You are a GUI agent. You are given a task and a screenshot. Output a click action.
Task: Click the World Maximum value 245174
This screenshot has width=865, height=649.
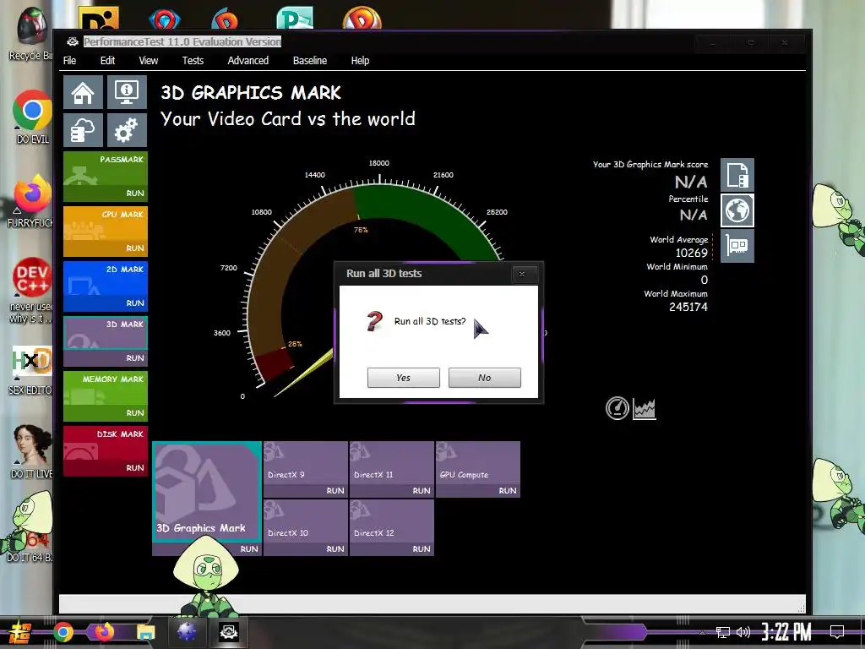[x=688, y=307]
